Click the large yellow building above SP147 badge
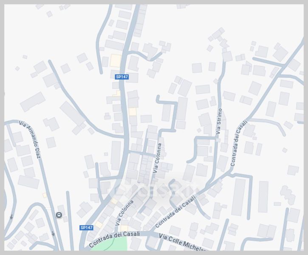Image resolution: width=308 pixels, height=255 pixels. [x=115, y=61]
